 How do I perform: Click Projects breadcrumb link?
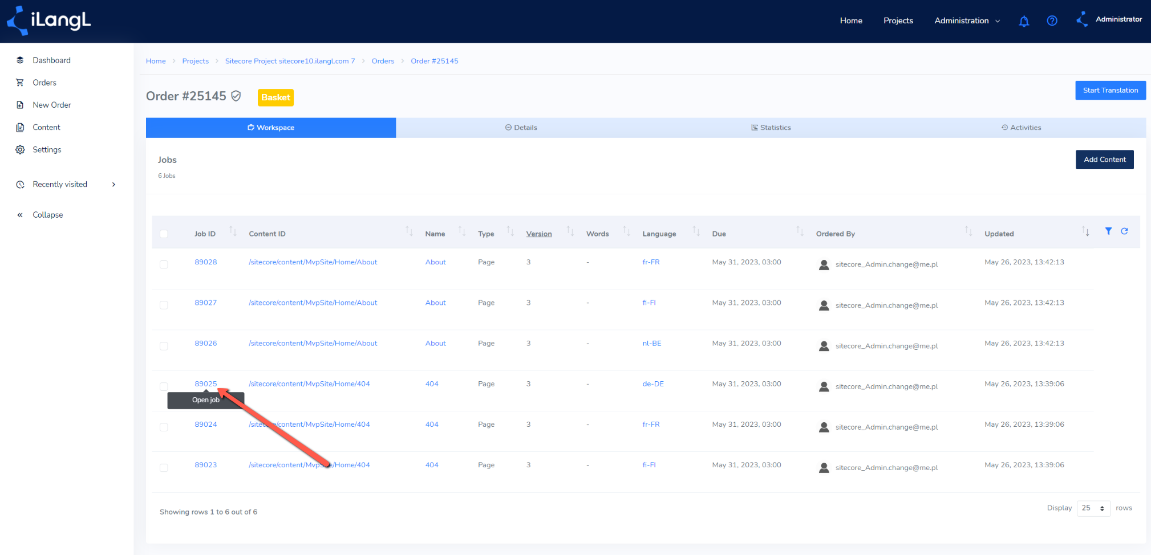coord(195,61)
